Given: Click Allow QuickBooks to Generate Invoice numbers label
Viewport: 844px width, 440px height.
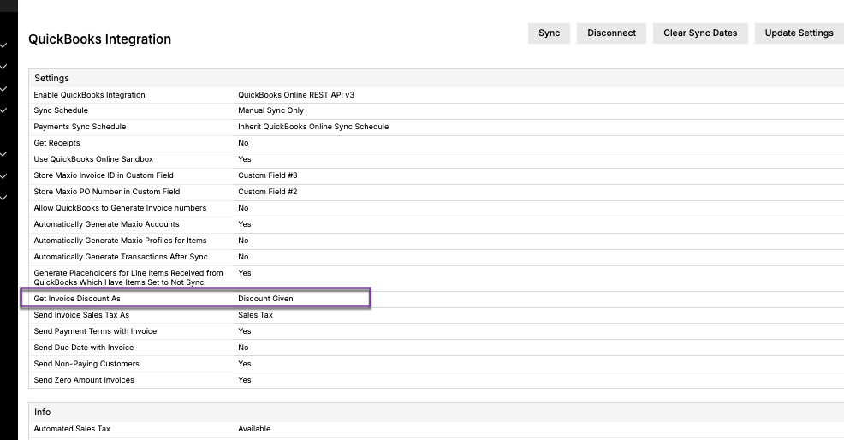Looking at the screenshot, I should (120, 208).
